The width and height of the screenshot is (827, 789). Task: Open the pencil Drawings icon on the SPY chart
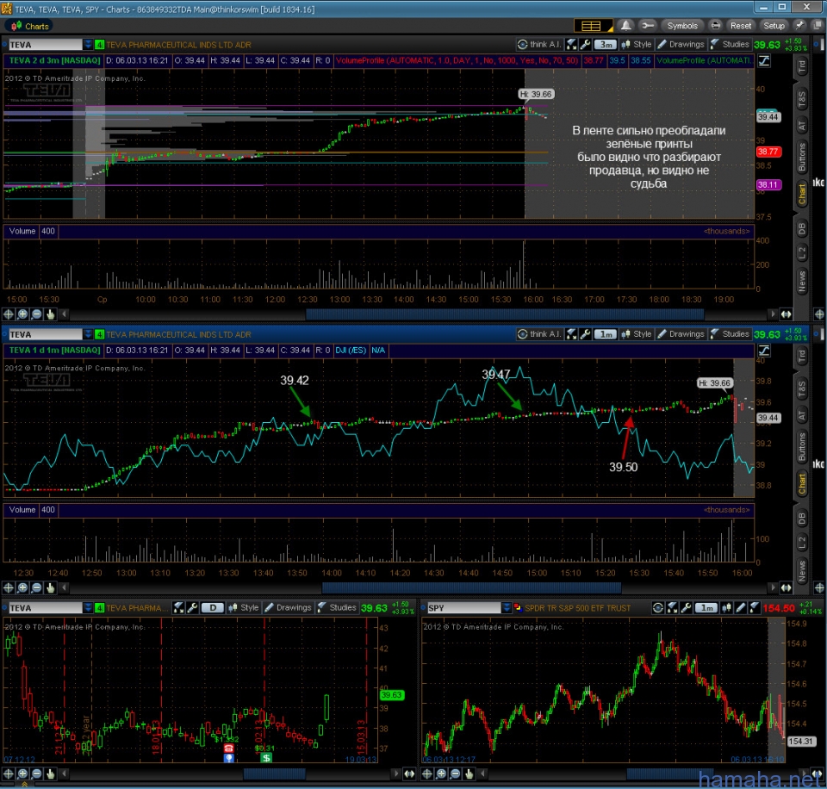tap(741, 607)
